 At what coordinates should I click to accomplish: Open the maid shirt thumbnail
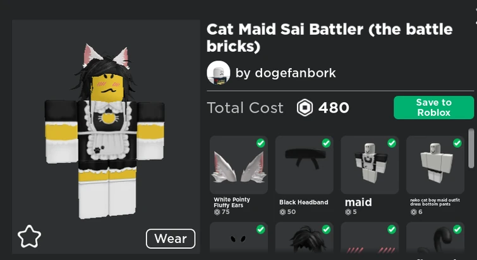click(x=370, y=165)
